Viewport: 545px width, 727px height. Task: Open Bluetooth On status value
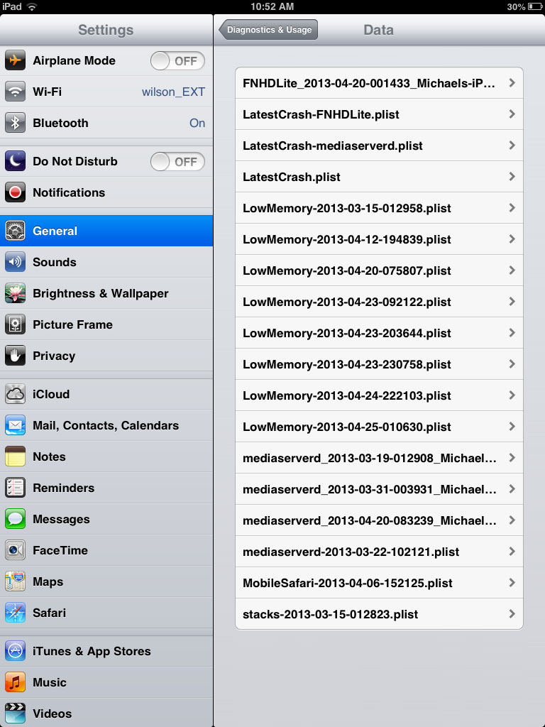(197, 123)
